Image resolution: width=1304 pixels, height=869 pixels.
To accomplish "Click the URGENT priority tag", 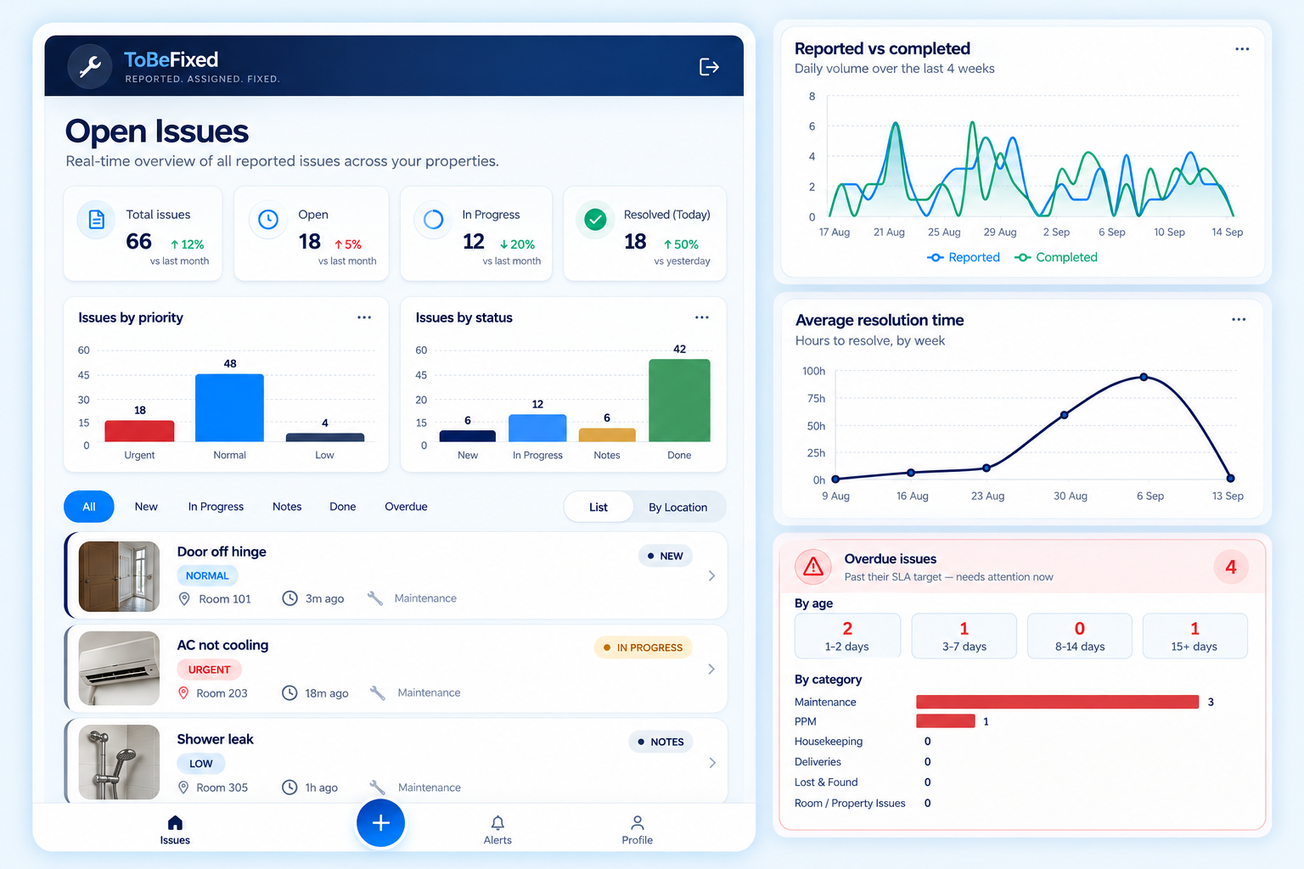I will 209,670.
